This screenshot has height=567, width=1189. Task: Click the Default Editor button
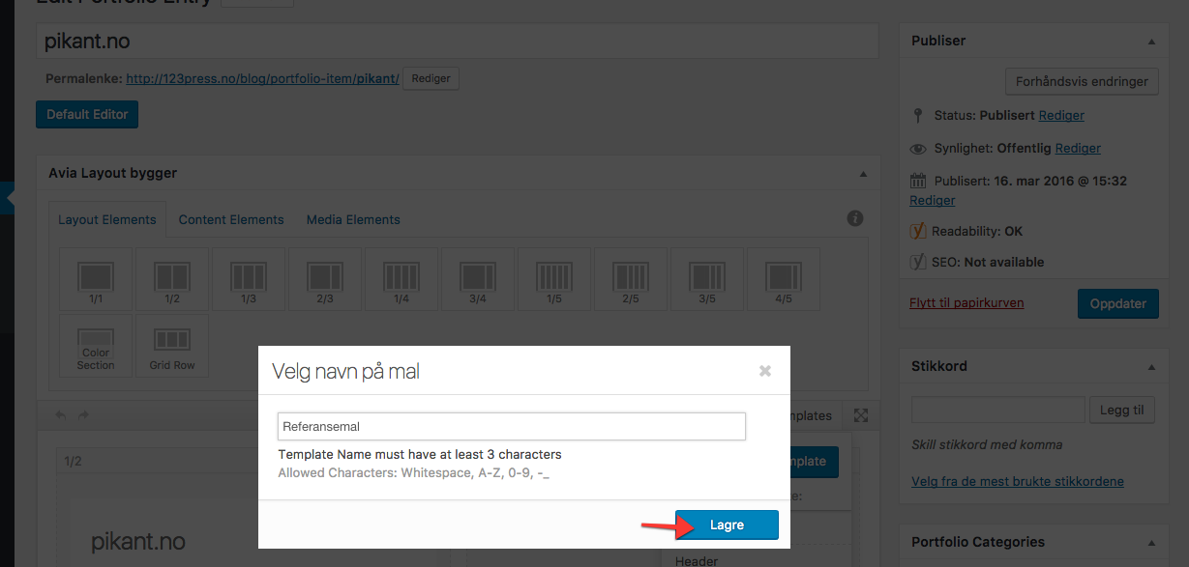coord(87,114)
